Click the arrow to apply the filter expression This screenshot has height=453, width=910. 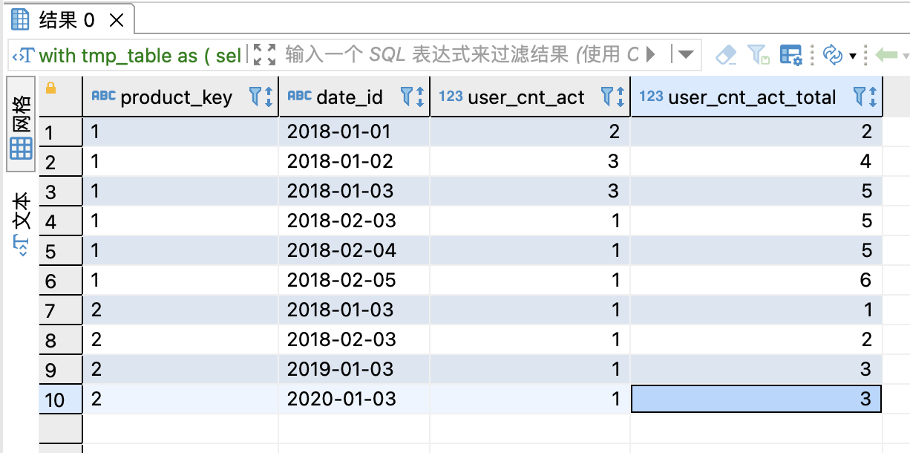pyautogui.click(x=652, y=55)
